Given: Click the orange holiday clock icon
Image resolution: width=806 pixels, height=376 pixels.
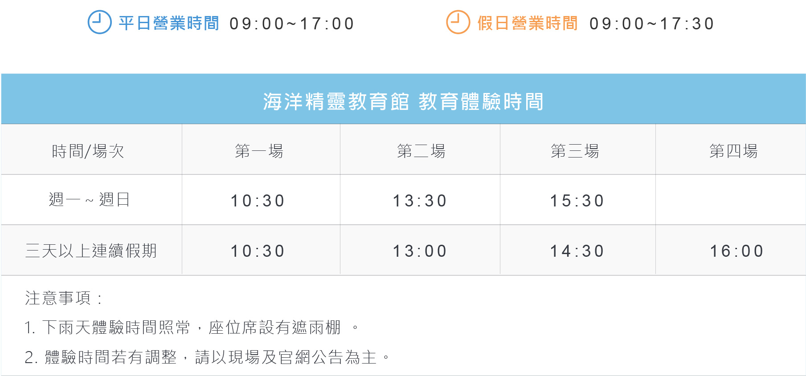Looking at the screenshot, I should [x=458, y=22].
